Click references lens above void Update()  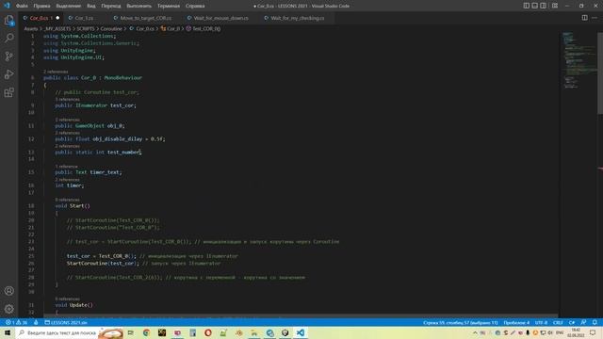pyautogui.click(x=67, y=299)
